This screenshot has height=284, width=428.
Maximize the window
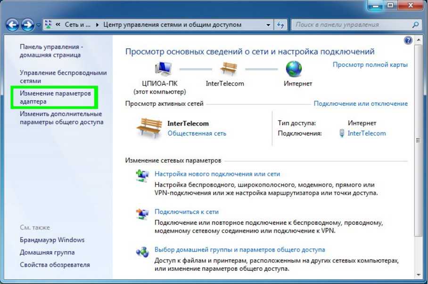pyautogui.click(x=390, y=5)
